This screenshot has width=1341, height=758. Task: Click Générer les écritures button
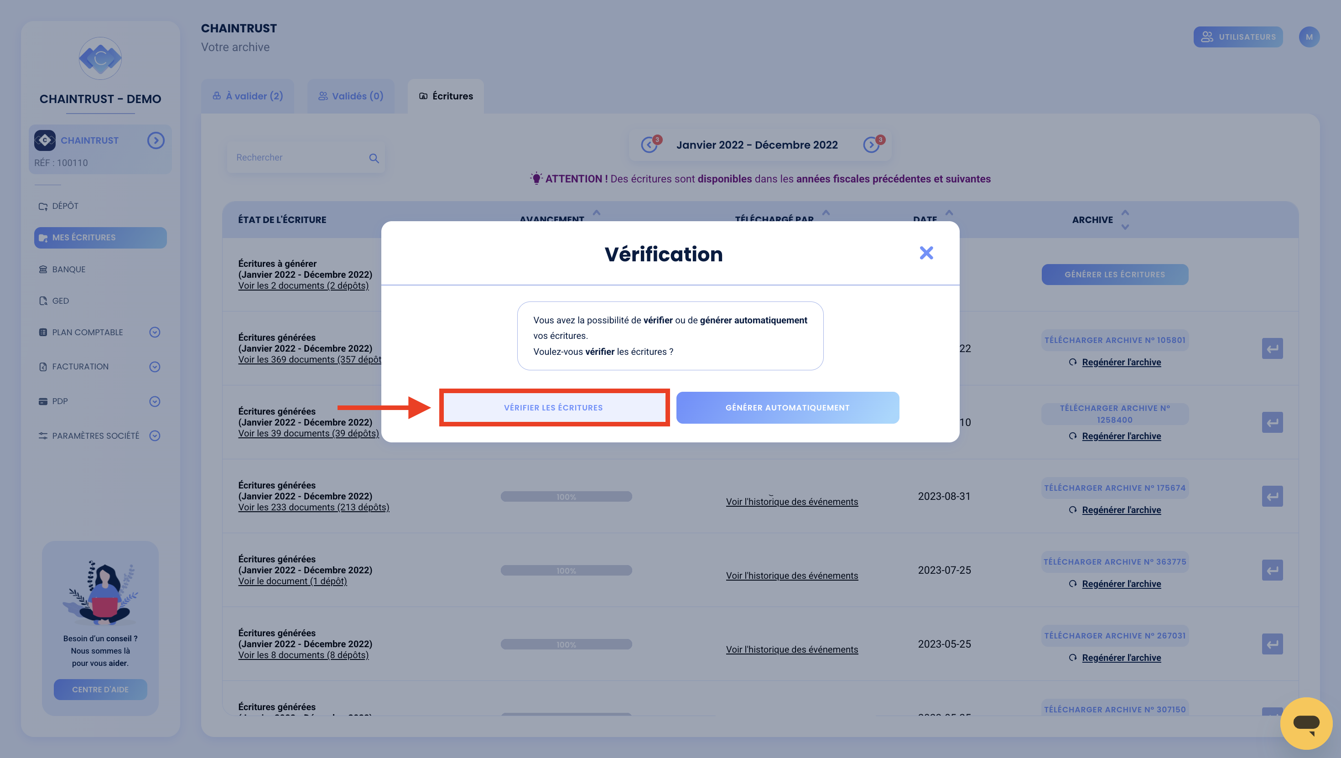(1115, 275)
